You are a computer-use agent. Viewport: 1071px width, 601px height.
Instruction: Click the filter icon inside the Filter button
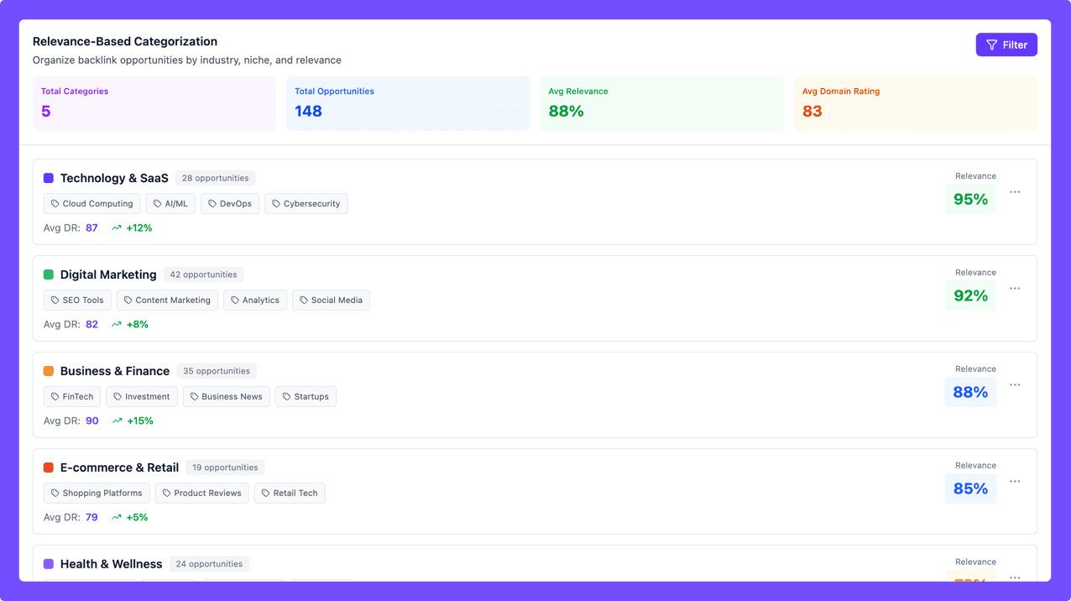[992, 44]
